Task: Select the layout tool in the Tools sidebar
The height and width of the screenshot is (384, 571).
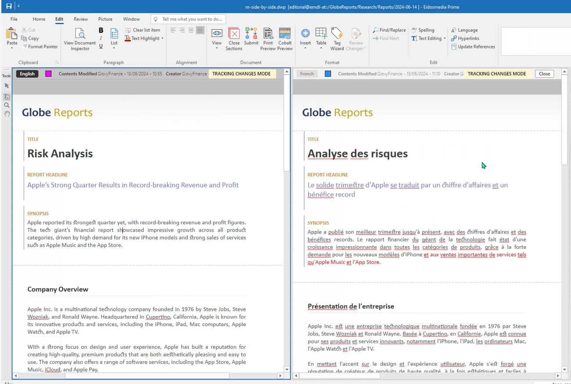Action: pos(7,97)
